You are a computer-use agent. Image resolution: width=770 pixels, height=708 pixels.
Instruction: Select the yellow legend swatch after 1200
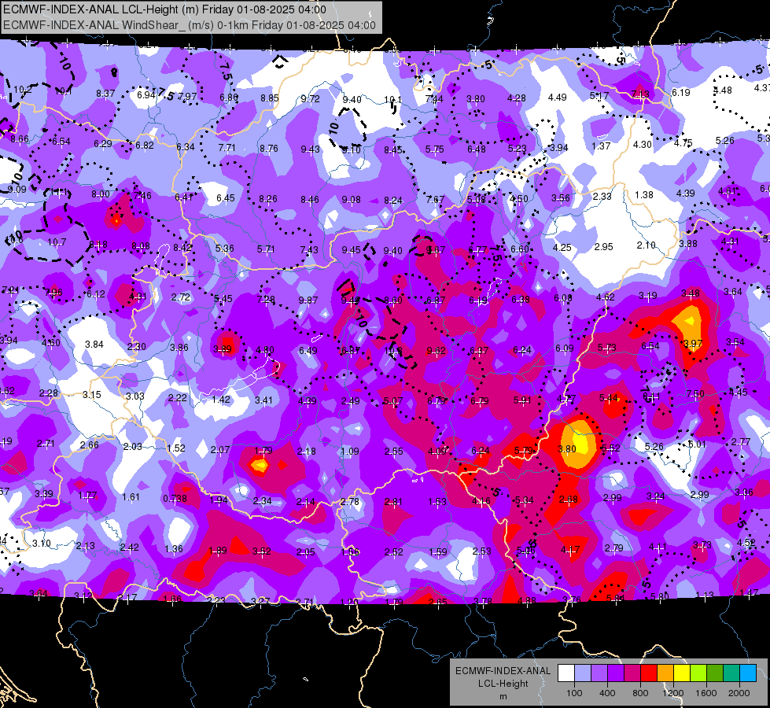click(682, 673)
